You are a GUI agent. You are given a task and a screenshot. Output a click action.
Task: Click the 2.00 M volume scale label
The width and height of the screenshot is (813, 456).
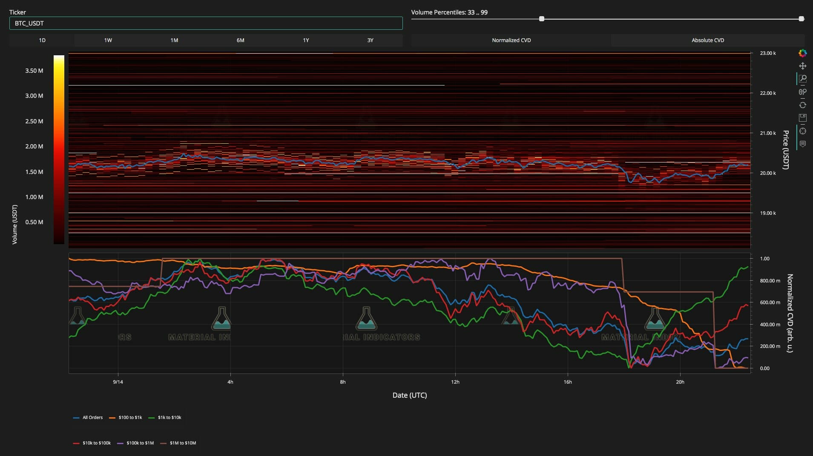tap(34, 146)
